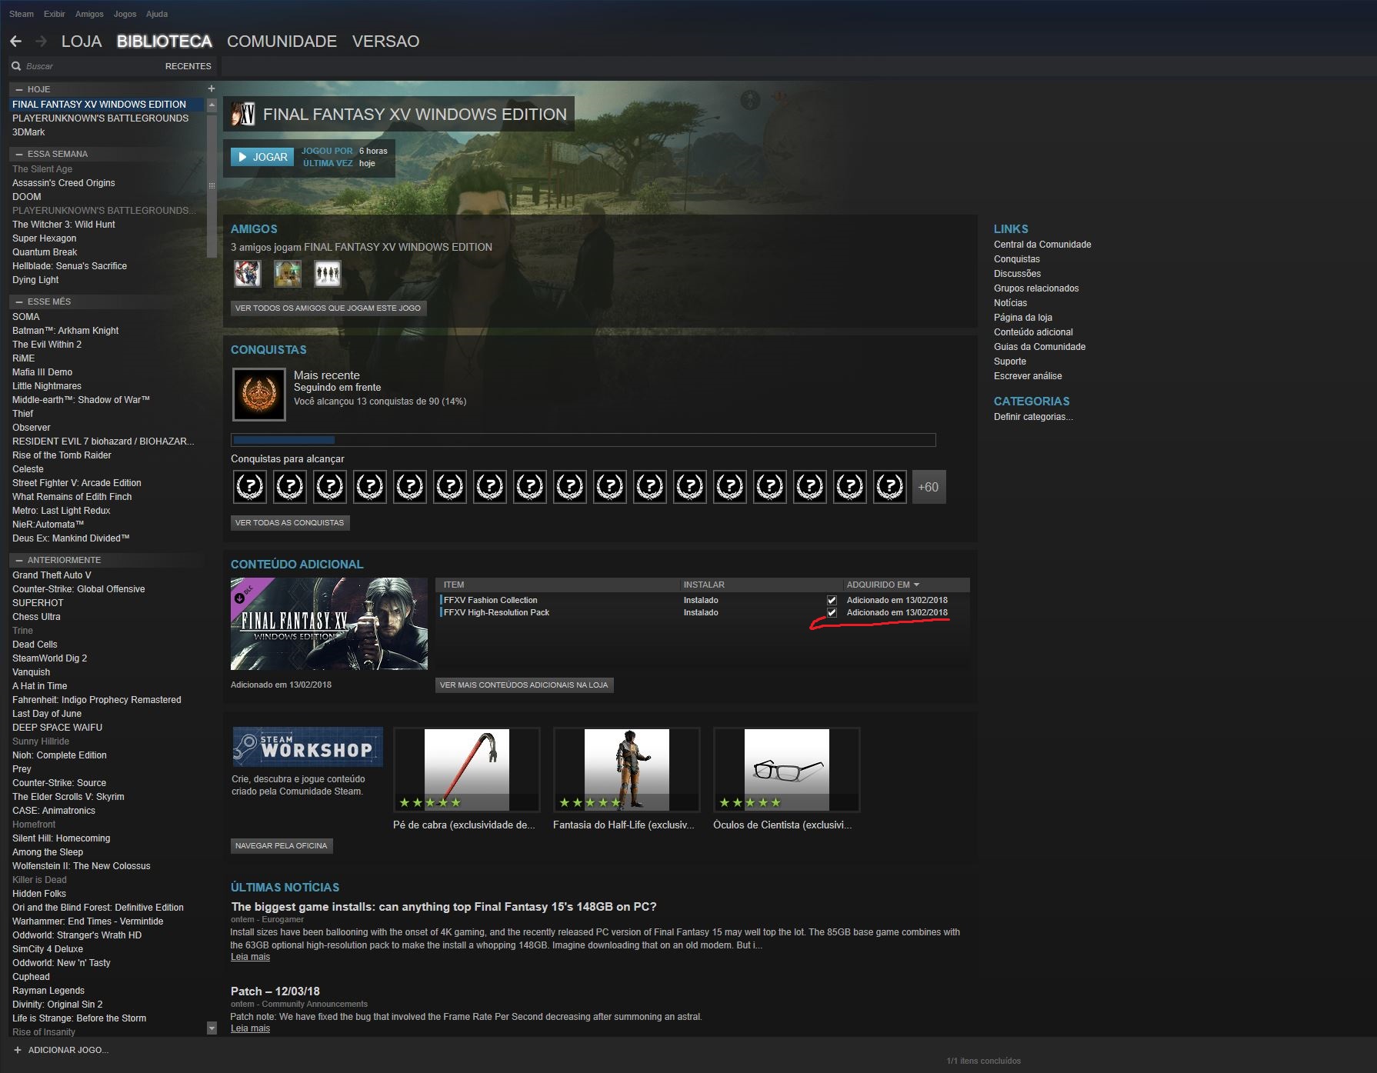Open the Steam menu
Screen dimensions: 1377x1073
(x=22, y=14)
